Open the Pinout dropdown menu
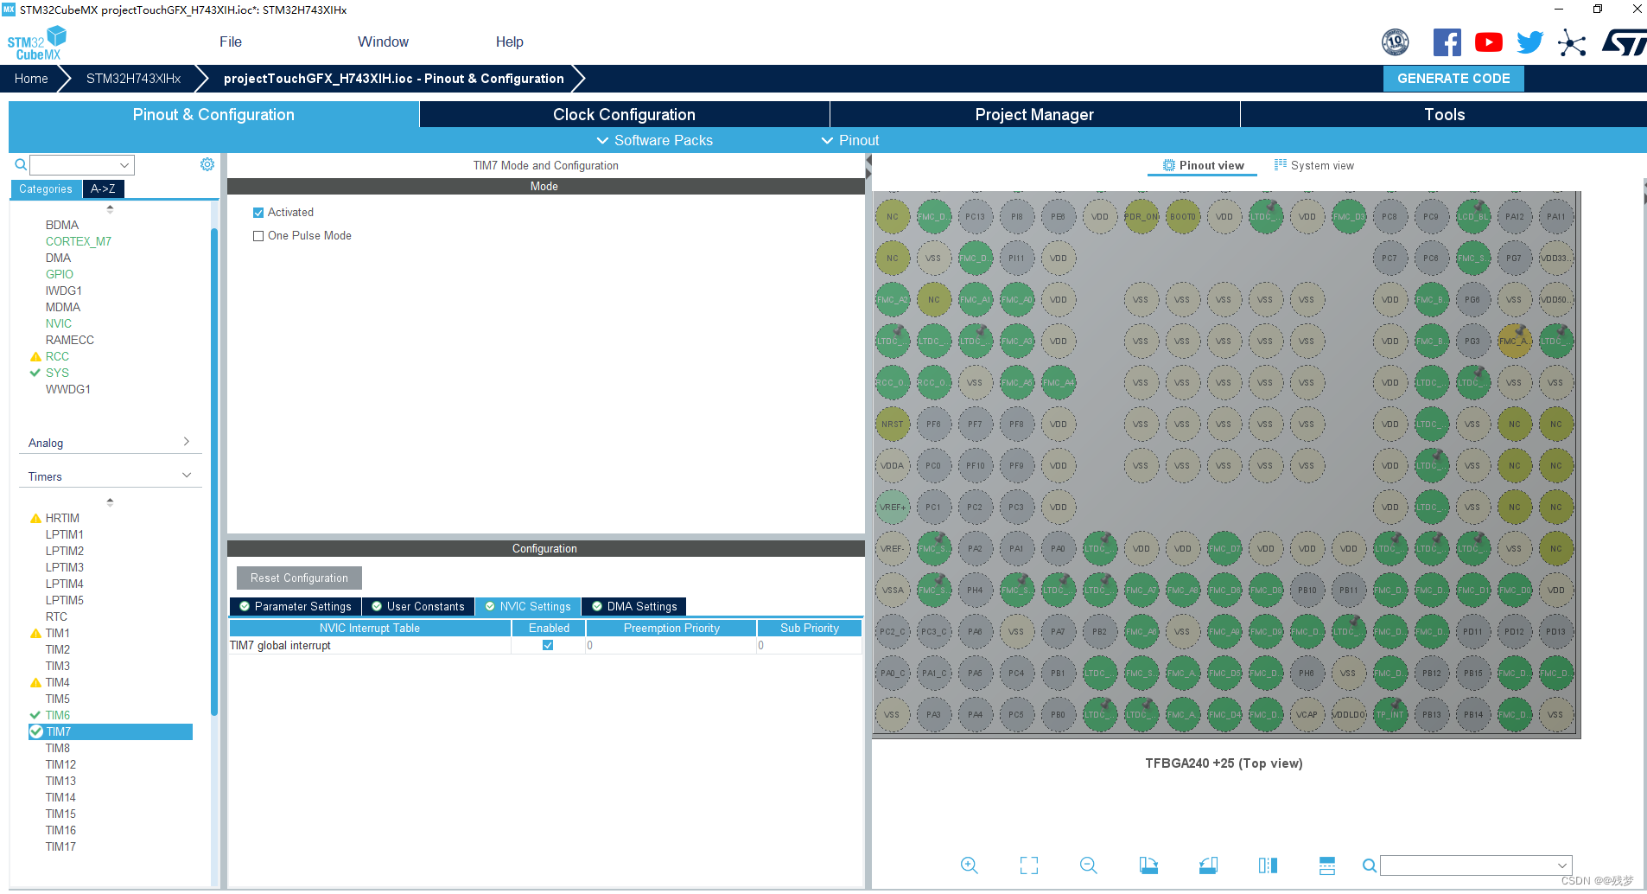The width and height of the screenshot is (1647, 894). [x=850, y=140]
